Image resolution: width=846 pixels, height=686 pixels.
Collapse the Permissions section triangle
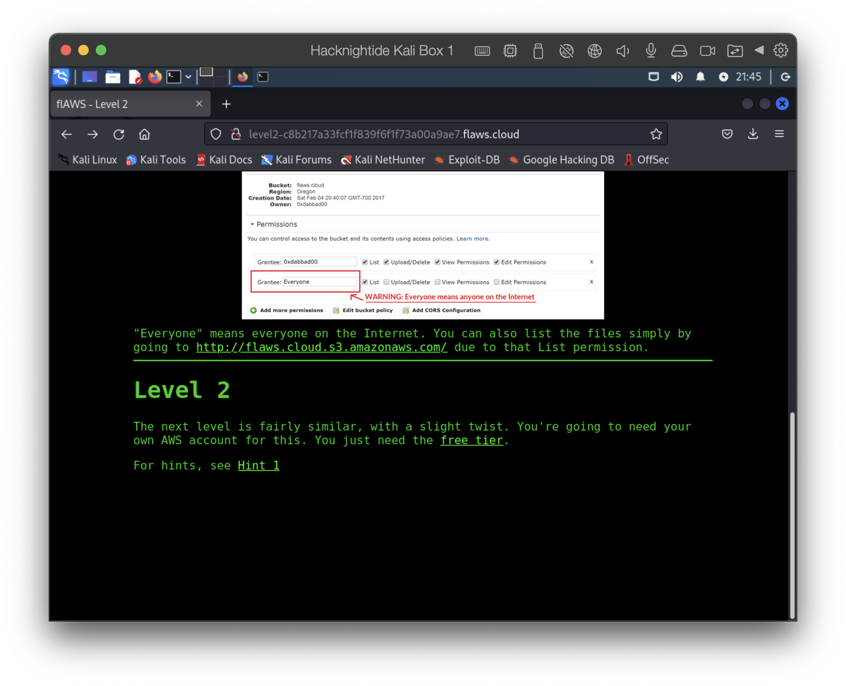click(252, 224)
